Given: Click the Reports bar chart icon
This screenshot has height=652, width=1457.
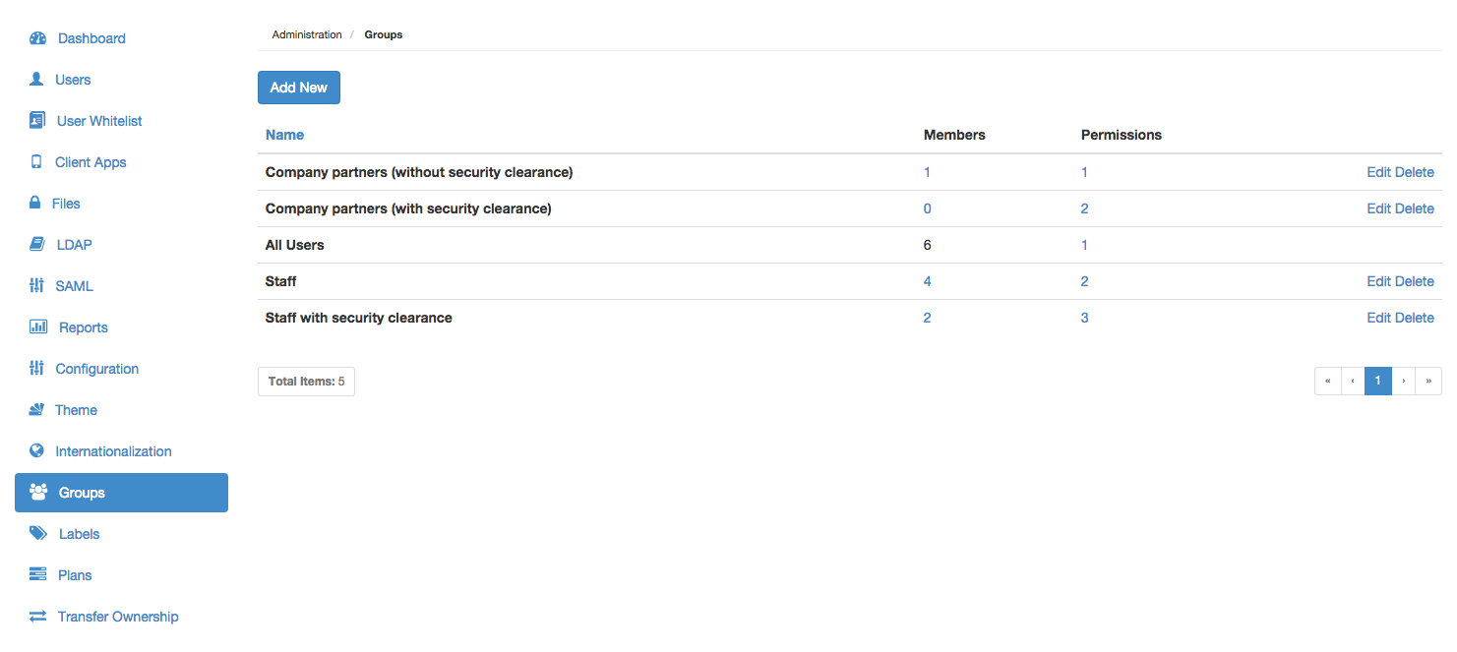Looking at the screenshot, I should (x=38, y=327).
